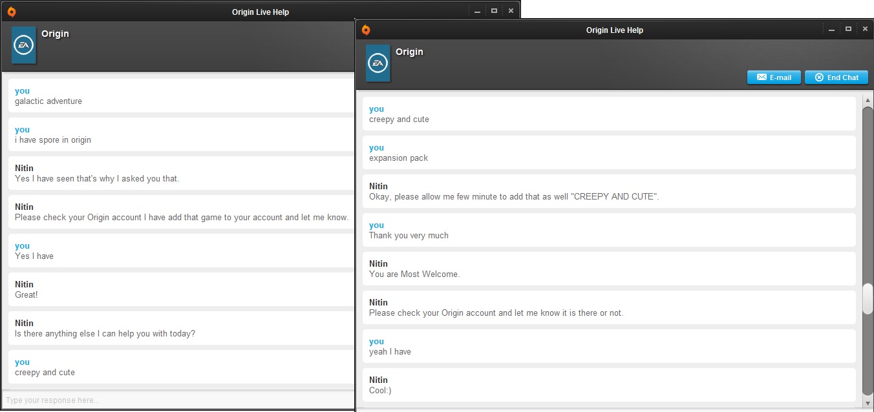Click the Origin logo icon in front window title bar

pos(366,30)
